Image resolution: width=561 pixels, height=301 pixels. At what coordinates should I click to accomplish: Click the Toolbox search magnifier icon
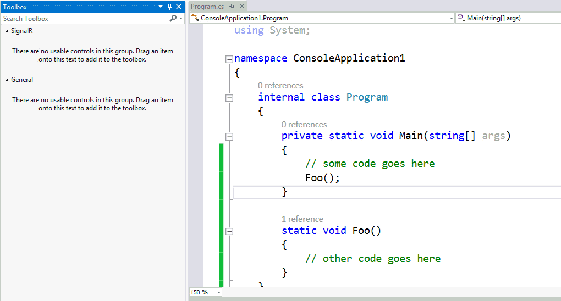[x=173, y=18]
